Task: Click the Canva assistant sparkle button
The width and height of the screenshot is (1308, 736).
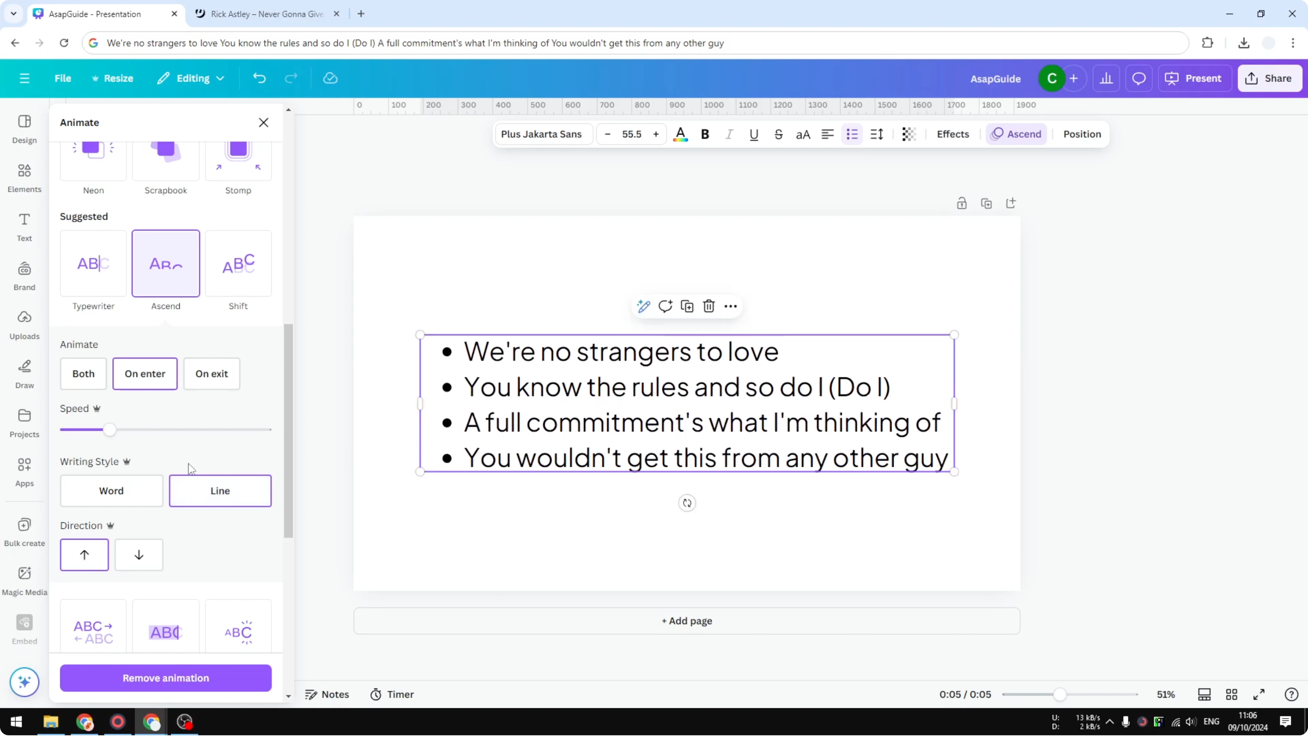Action: coord(25,682)
